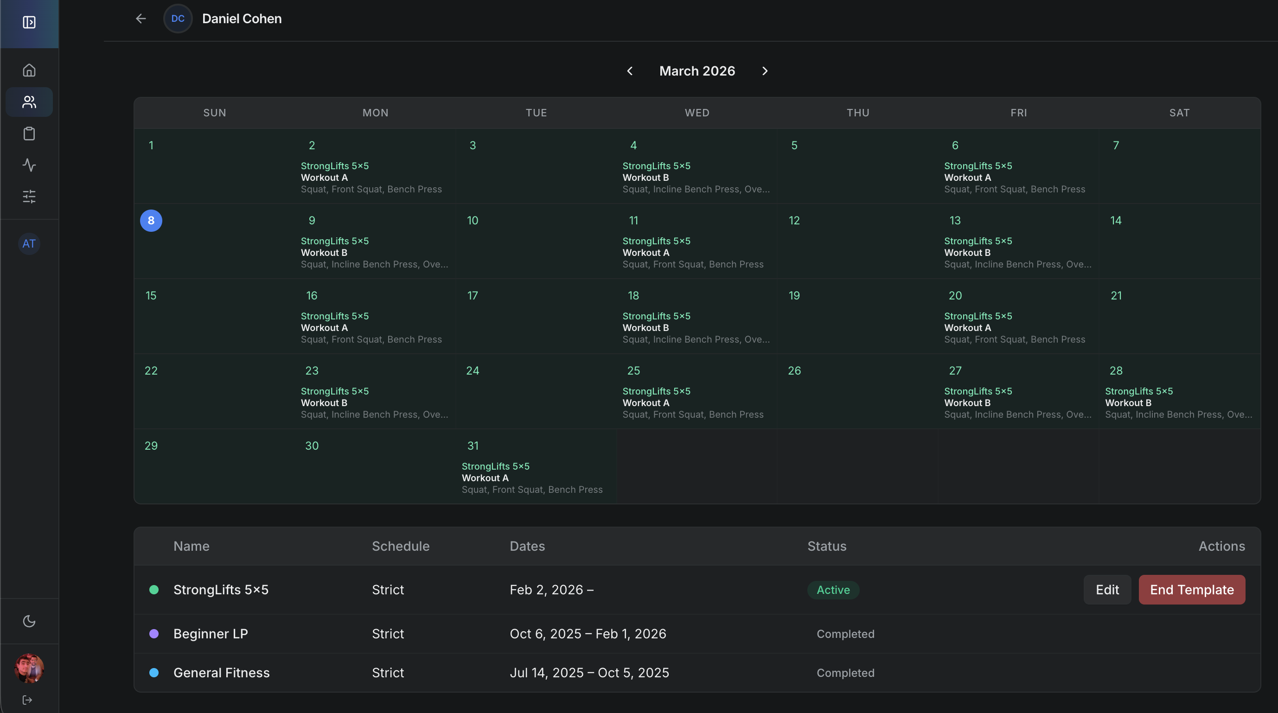Open the settings sliders icon in the sidebar
This screenshot has height=713, width=1278.
point(29,197)
